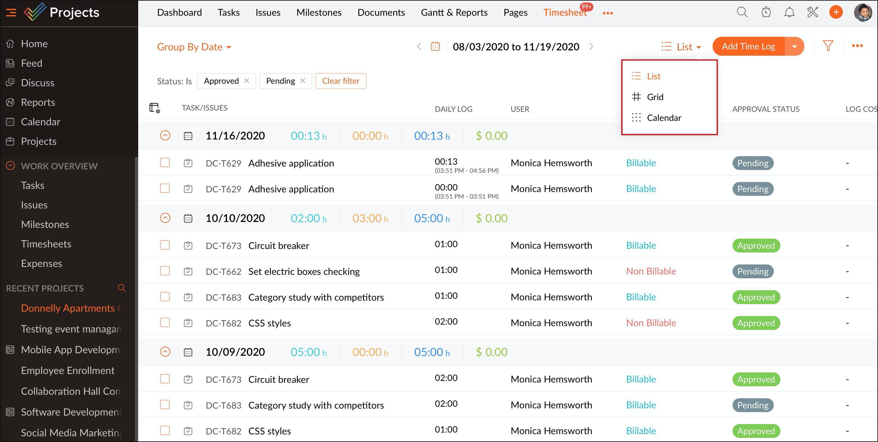
Task: Check the DC-T673 Circuit breaker 01:00 row
Action: click(x=165, y=245)
